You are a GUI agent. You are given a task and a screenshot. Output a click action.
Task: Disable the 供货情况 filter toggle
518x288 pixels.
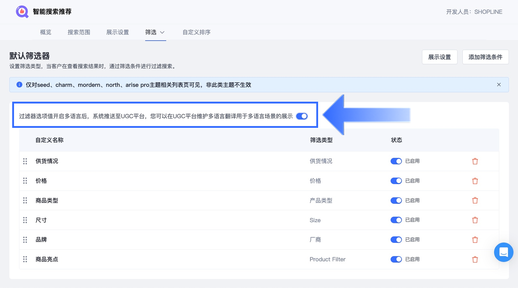pyautogui.click(x=396, y=161)
